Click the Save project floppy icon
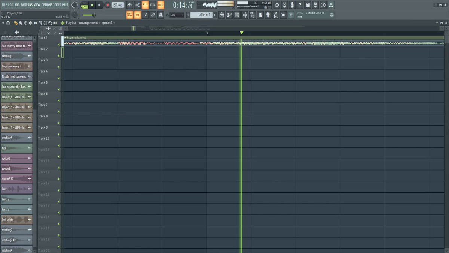Viewport: 449px width, 253px height. click(308, 5)
